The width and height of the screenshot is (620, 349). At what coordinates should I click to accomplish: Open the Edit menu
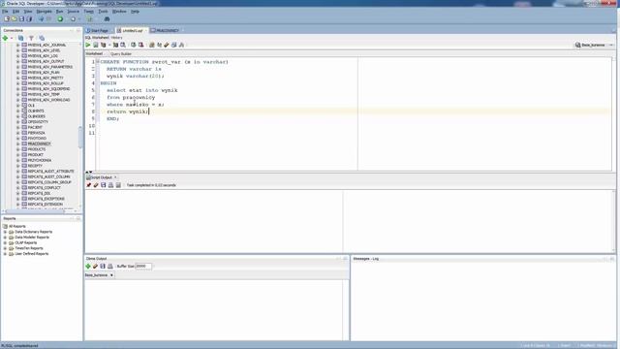15,12
